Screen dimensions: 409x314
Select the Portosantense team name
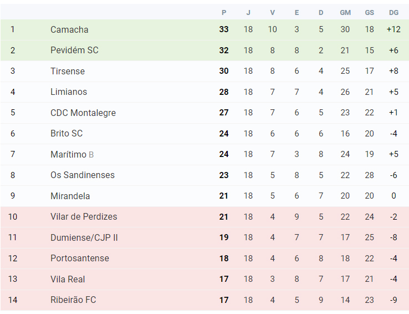[x=80, y=258]
